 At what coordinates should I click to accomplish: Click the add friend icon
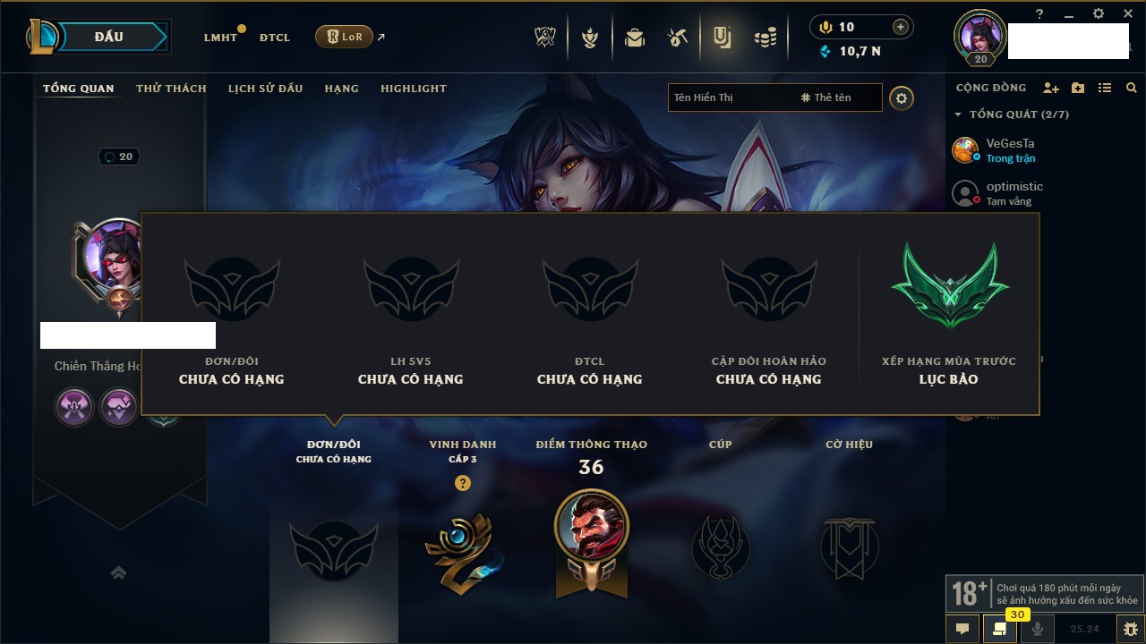pyautogui.click(x=1051, y=88)
